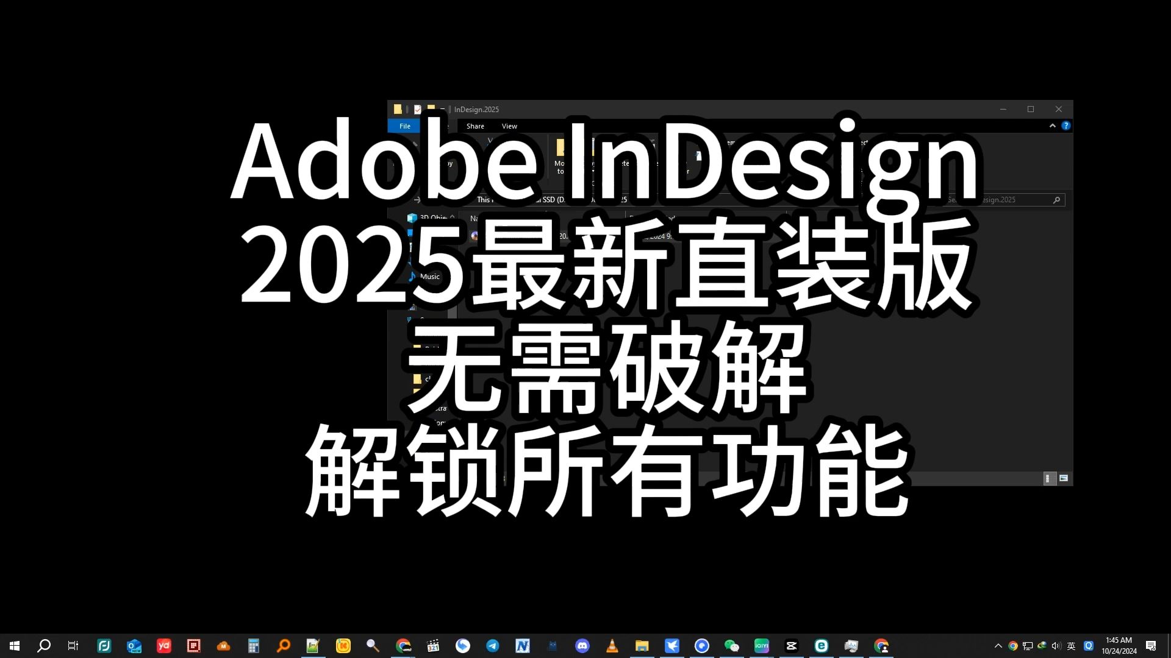Open the monitor performance app icon

coord(851,646)
